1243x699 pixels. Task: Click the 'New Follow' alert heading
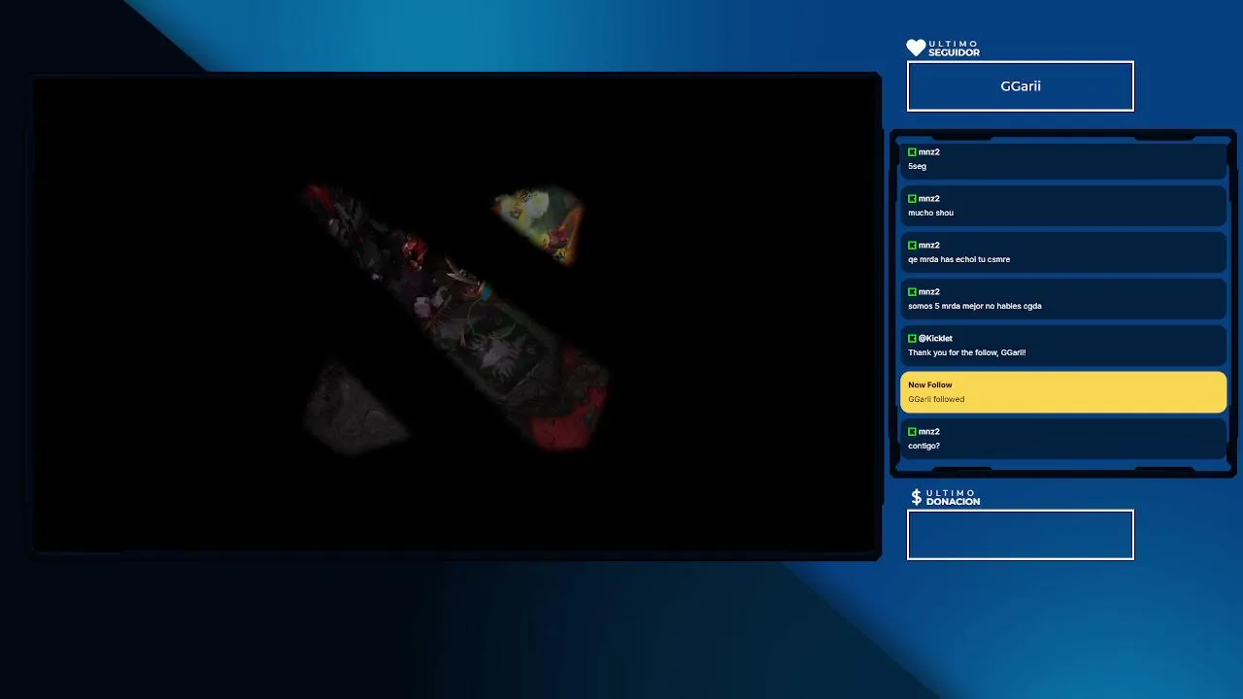pyautogui.click(x=929, y=385)
